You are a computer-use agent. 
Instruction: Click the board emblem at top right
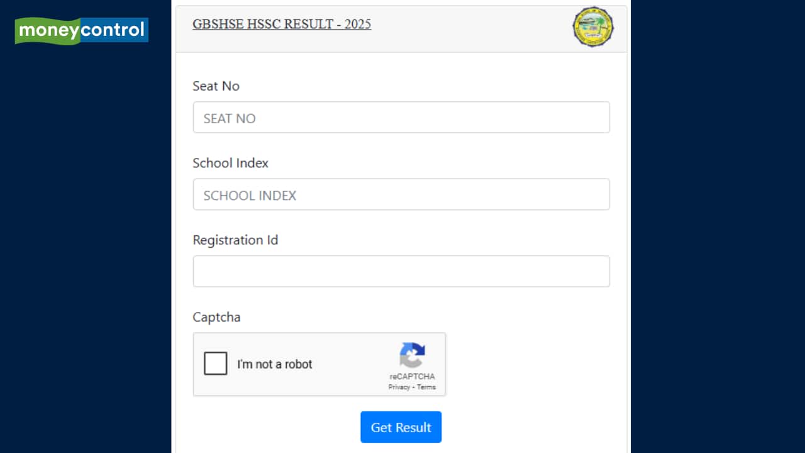click(592, 28)
